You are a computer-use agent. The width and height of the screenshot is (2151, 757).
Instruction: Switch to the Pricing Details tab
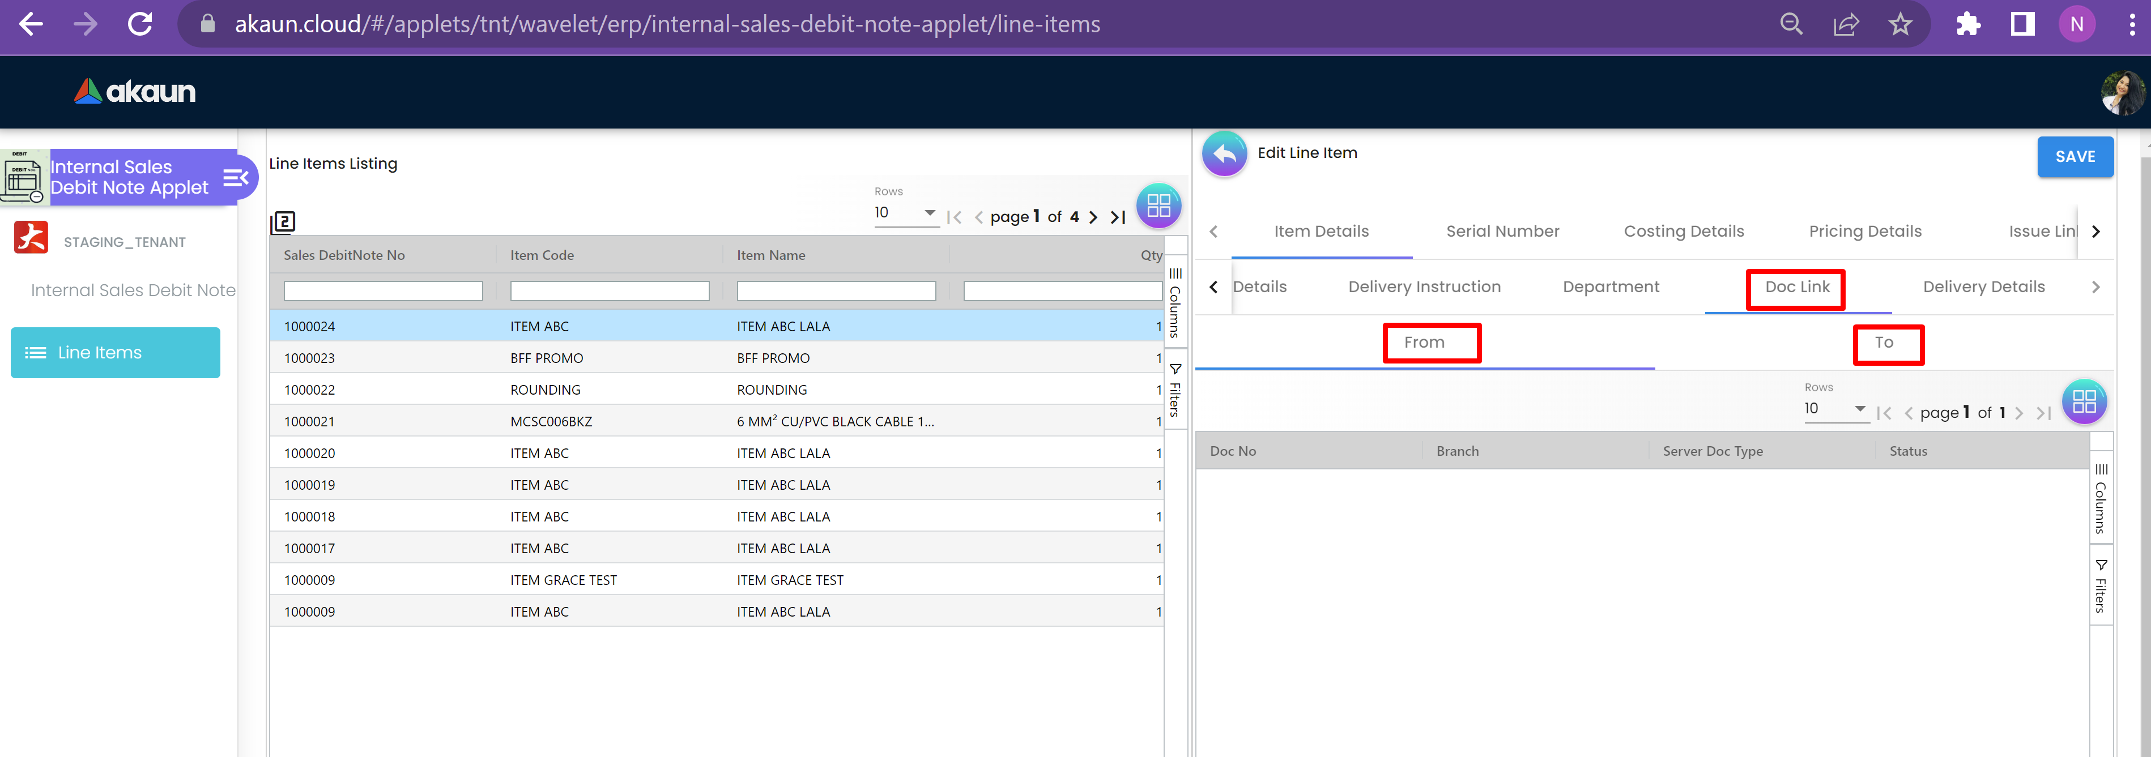point(1864,231)
